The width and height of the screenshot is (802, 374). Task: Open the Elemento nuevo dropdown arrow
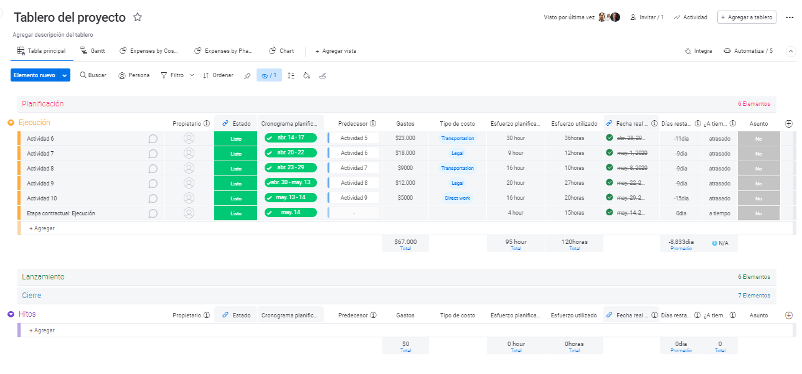65,75
